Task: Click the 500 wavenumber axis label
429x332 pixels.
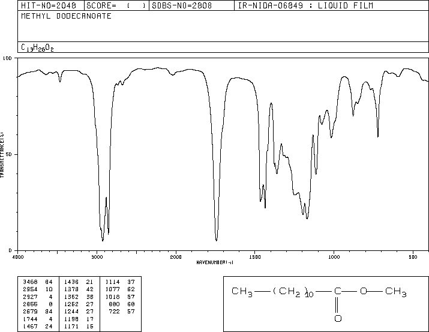Action: point(413,257)
